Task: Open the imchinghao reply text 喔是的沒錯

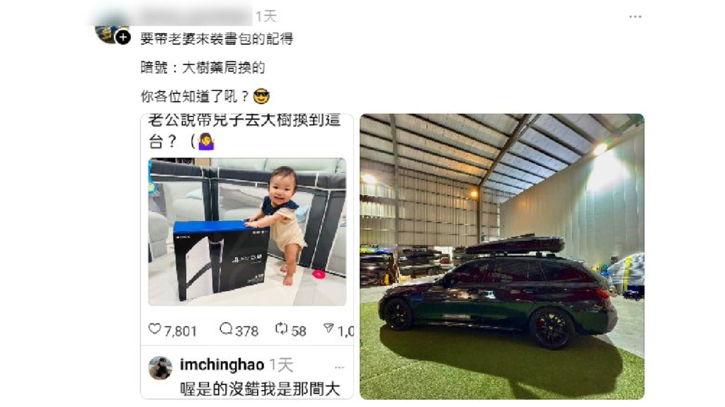Action: 260,389
